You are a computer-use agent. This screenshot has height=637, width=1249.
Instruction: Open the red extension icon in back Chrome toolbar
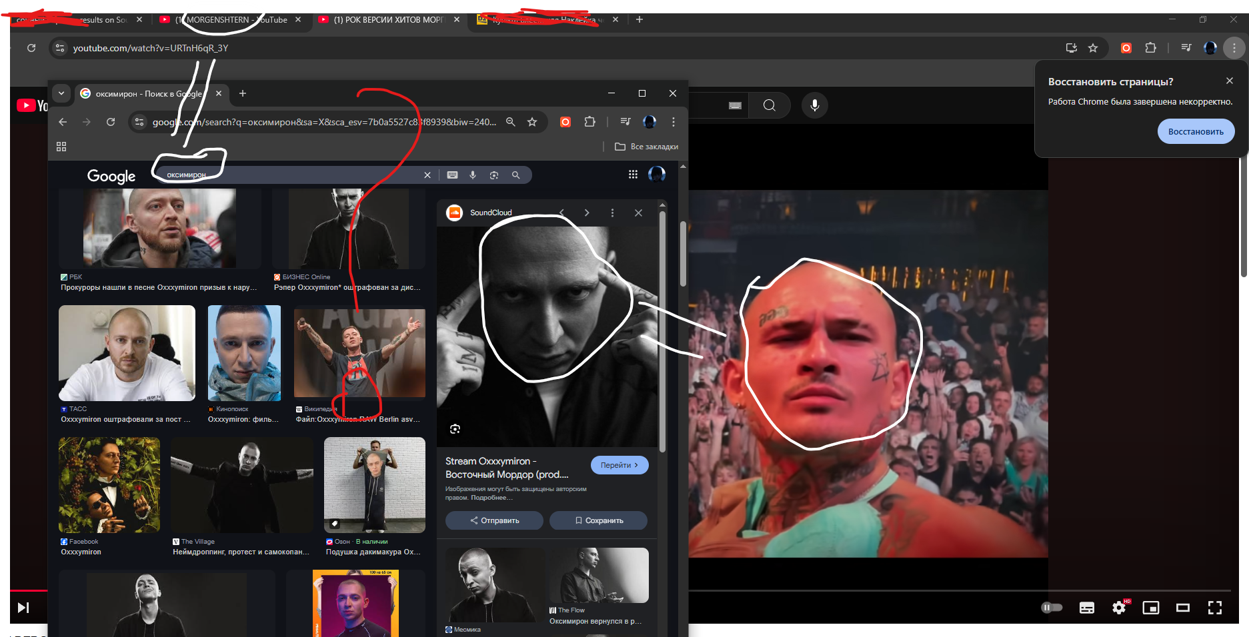[1126, 48]
